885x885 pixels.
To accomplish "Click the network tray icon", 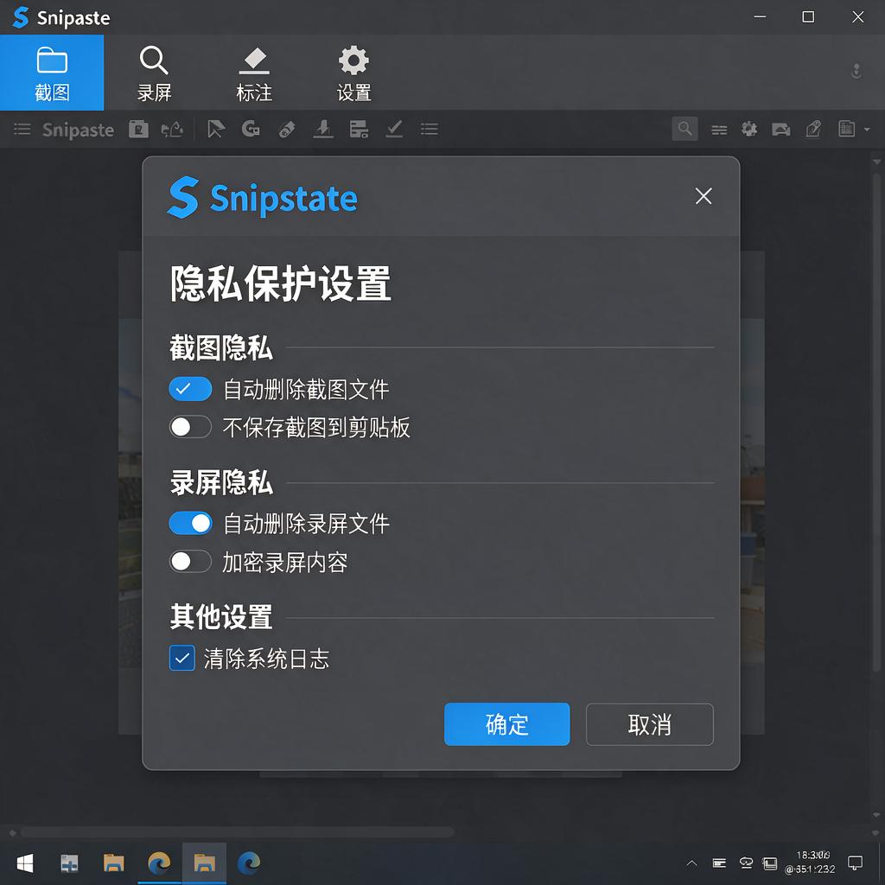I will pos(746,863).
